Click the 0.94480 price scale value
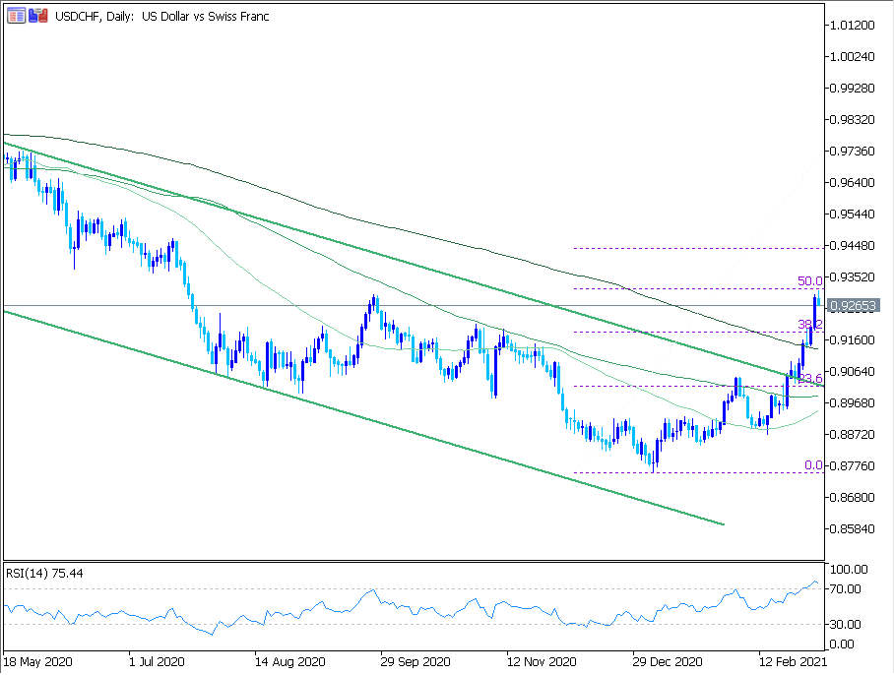 tap(853, 246)
